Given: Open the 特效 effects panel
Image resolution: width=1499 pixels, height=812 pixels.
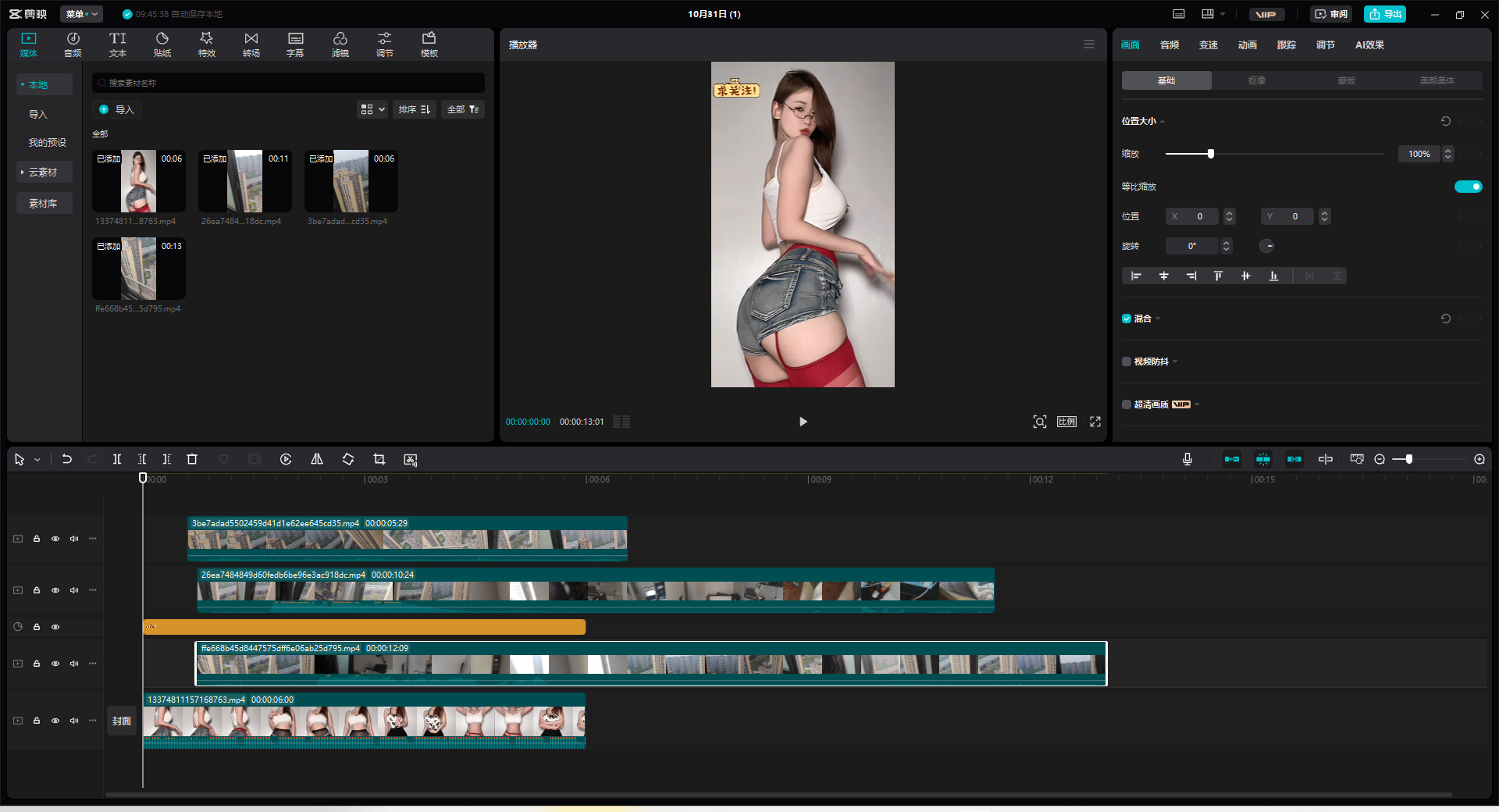Looking at the screenshot, I should (207, 45).
